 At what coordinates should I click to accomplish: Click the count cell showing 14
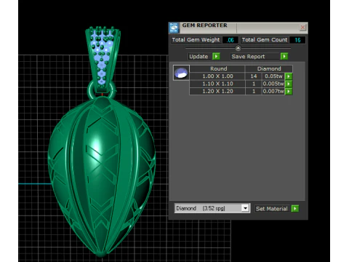tap(254, 76)
